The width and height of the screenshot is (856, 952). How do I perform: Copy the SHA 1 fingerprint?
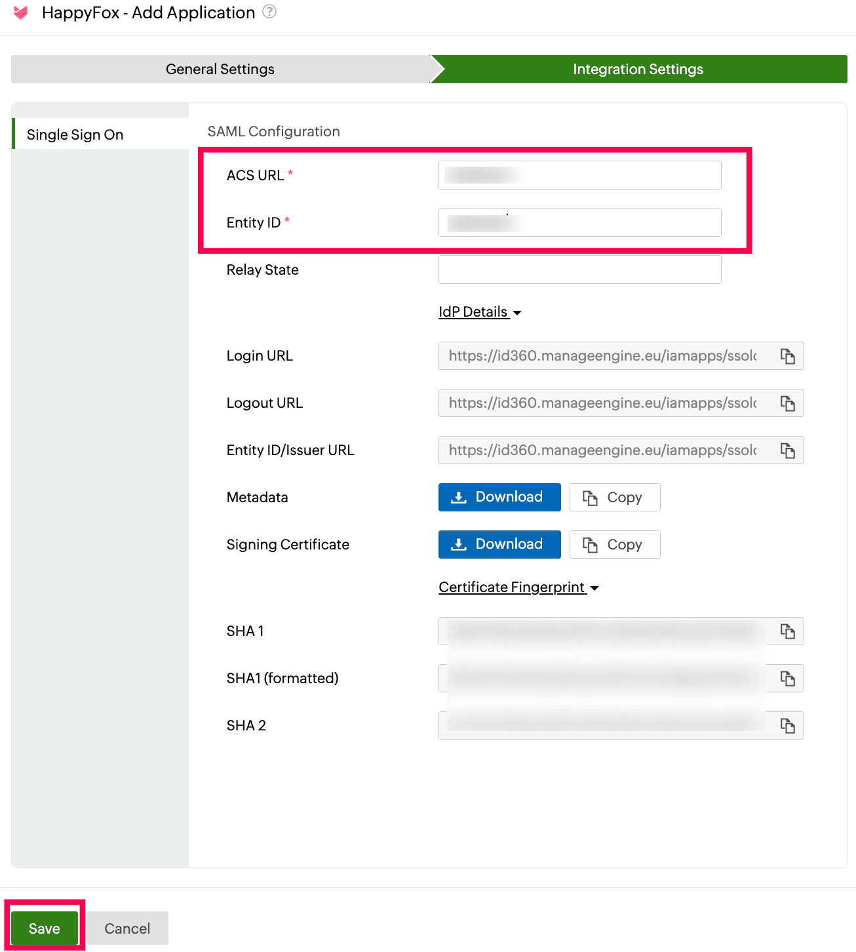(x=787, y=631)
